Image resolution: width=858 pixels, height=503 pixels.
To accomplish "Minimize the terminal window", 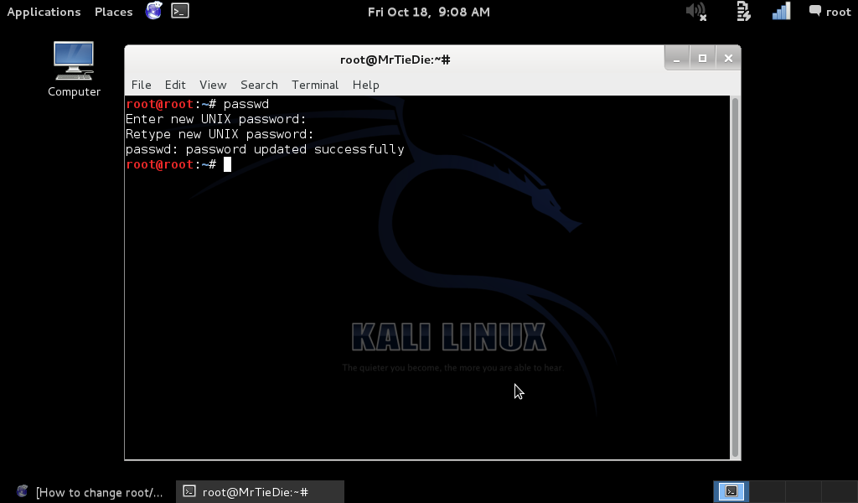I will (x=677, y=59).
